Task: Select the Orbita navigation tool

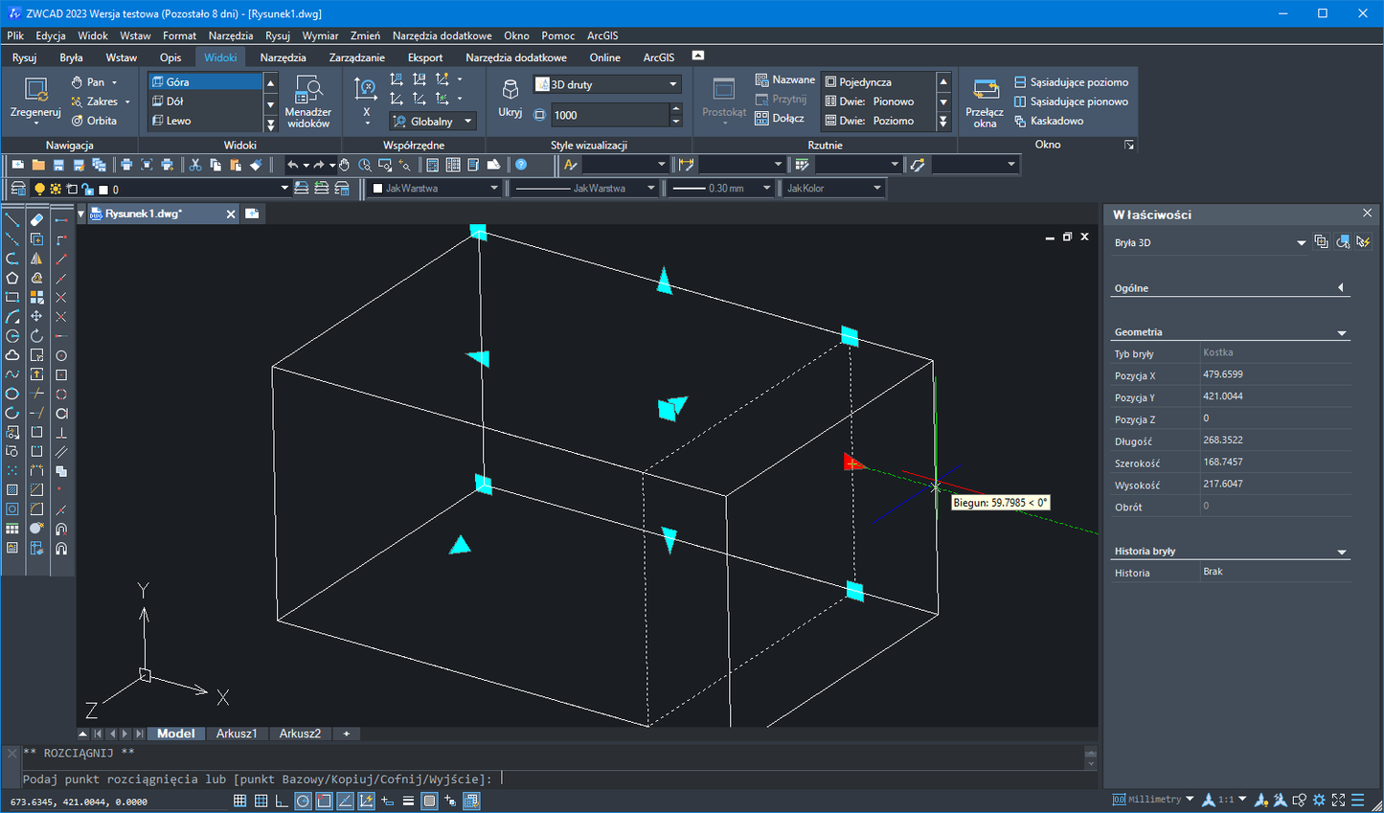Action: (94, 121)
